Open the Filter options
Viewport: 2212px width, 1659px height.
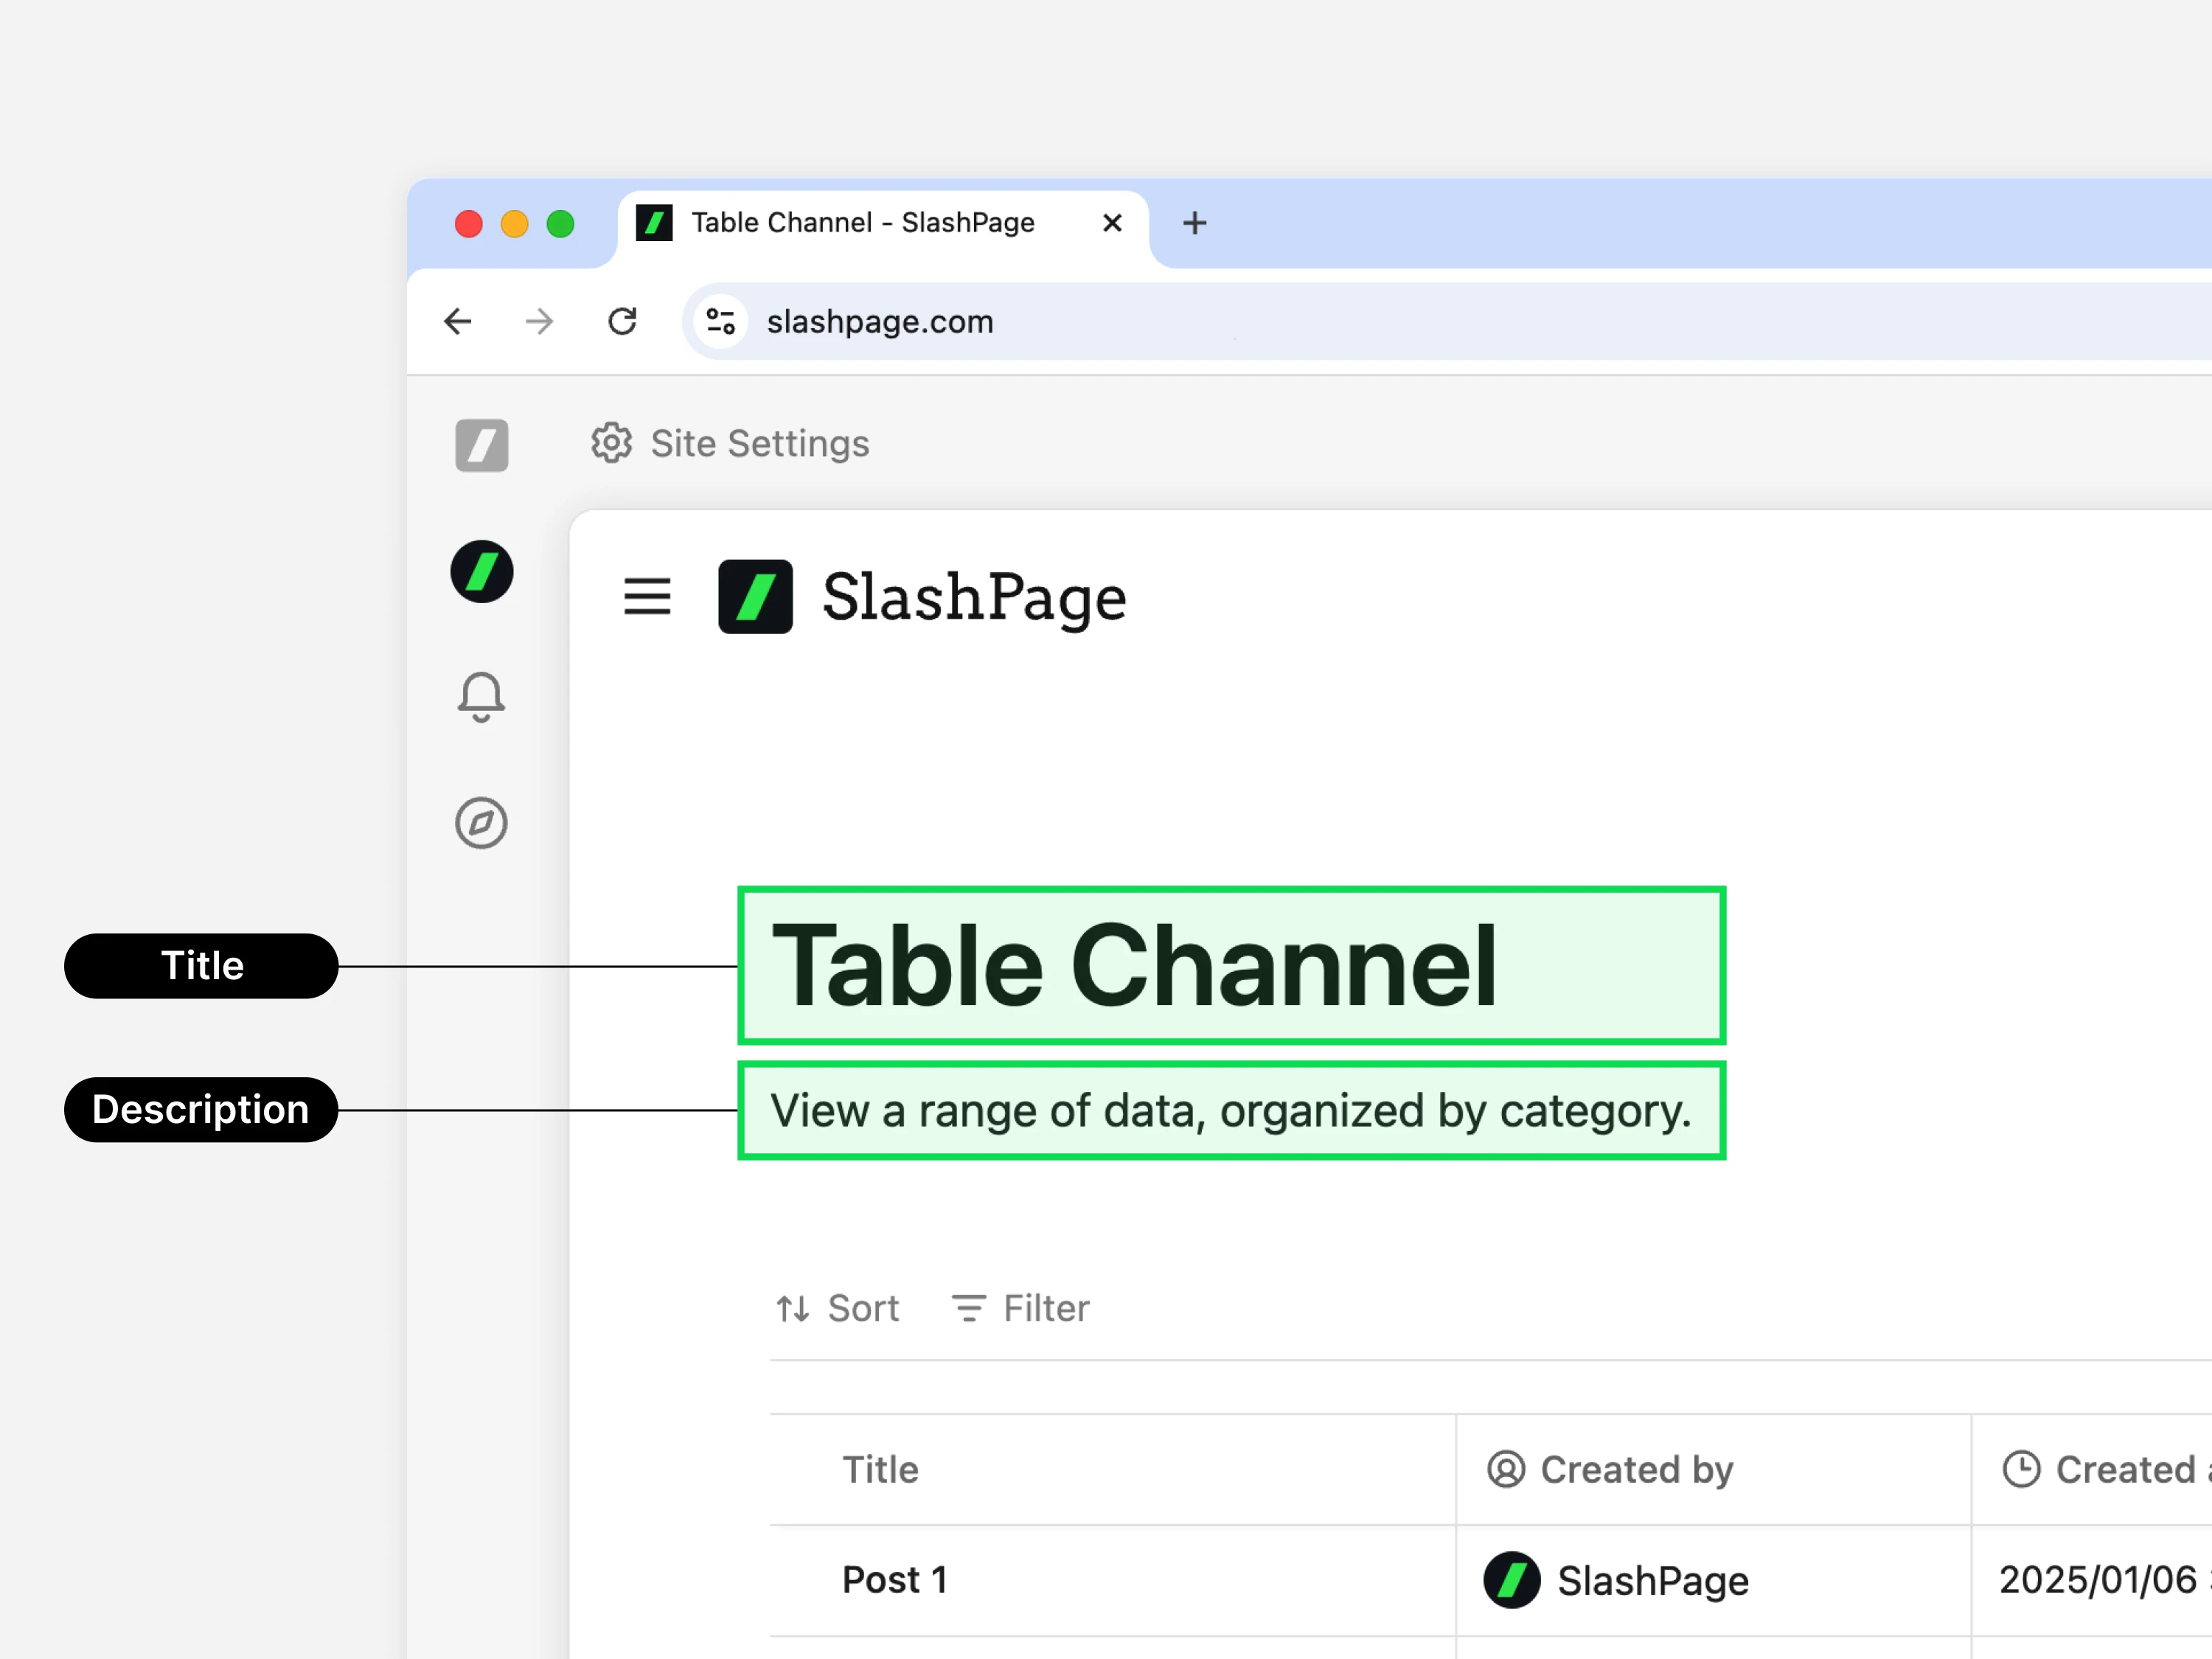pos(1020,1308)
